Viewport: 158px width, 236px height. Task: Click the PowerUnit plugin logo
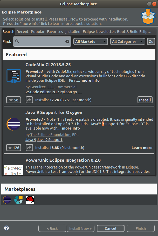[x=13, y=170]
